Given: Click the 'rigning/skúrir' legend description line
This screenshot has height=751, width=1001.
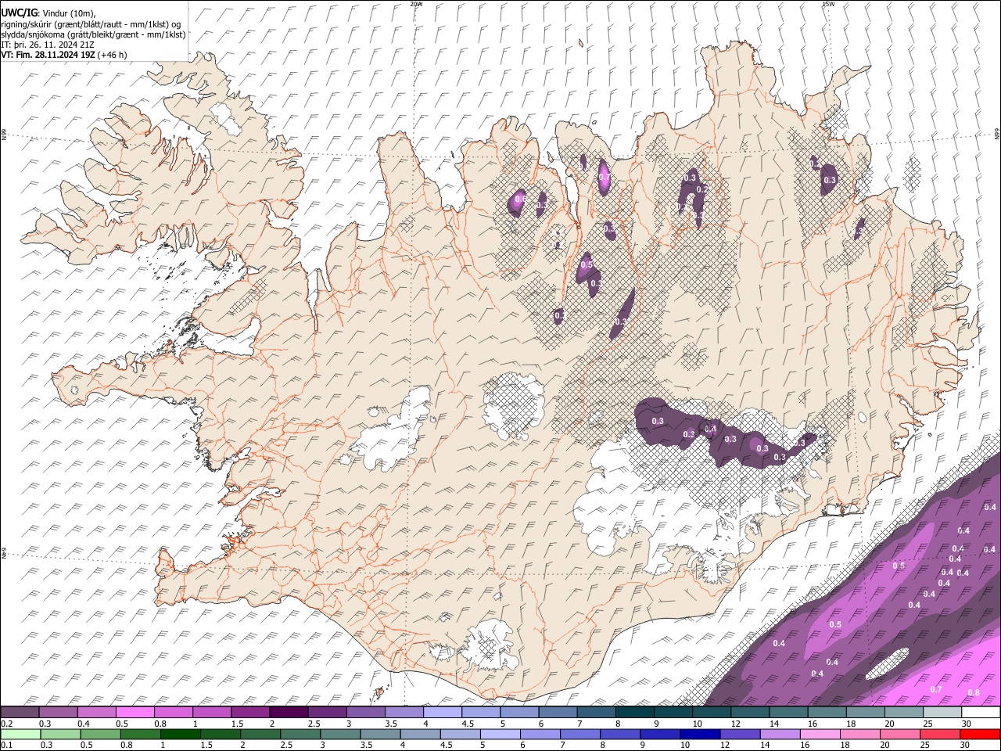Looking at the screenshot, I should [x=91, y=24].
